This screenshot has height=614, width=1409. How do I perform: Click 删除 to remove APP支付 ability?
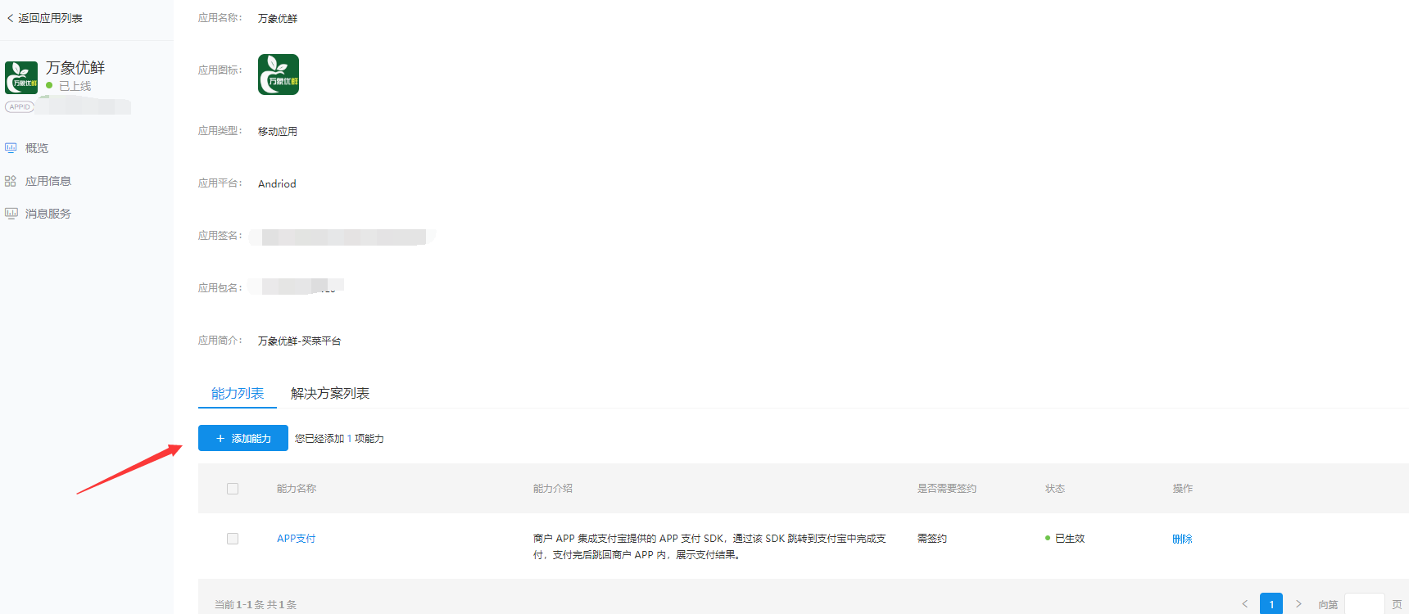pos(1182,539)
